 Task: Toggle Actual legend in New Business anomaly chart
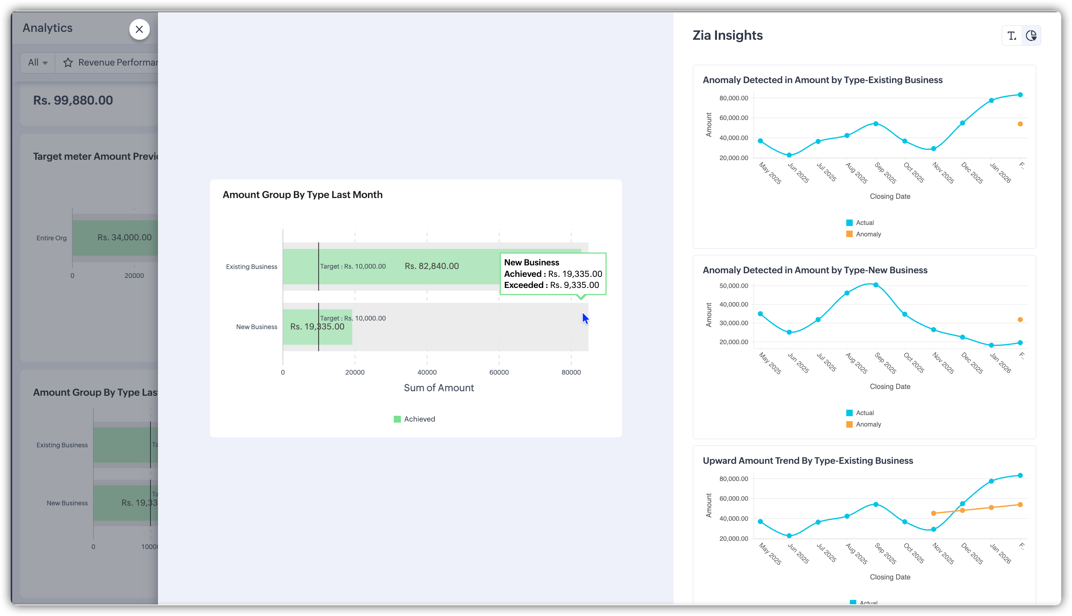coord(864,413)
